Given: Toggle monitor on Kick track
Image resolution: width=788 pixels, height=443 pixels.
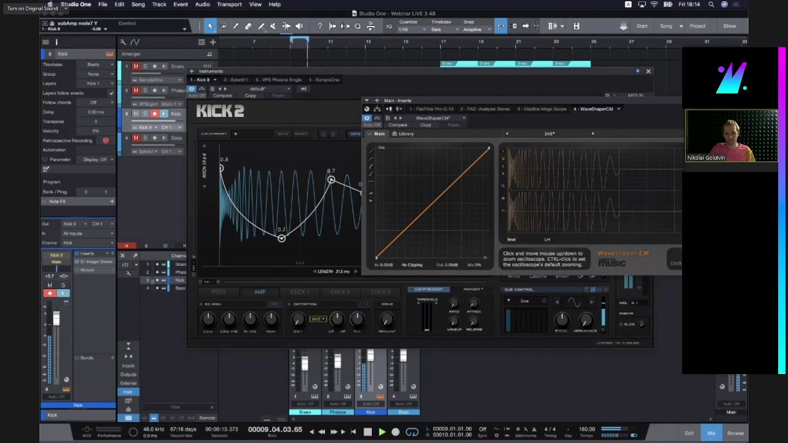Looking at the screenshot, I should [164, 114].
